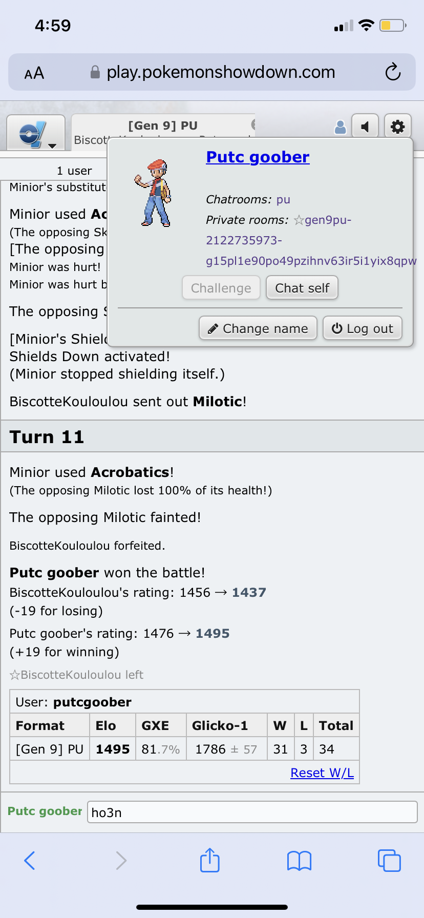Focus the chat message input field
Viewport: 424px width, 918px height.
pos(252,812)
